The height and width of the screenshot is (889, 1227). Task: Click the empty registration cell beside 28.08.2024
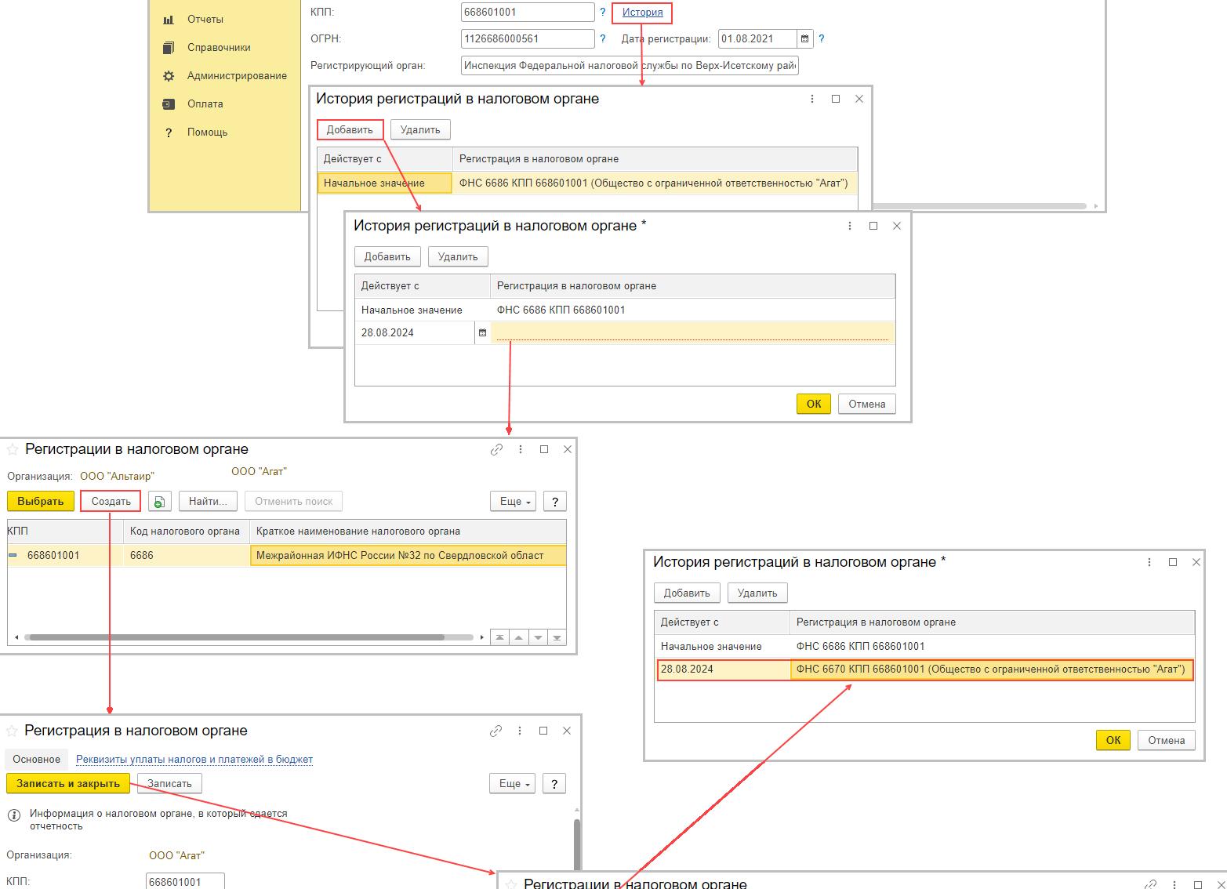[x=692, y=332]
